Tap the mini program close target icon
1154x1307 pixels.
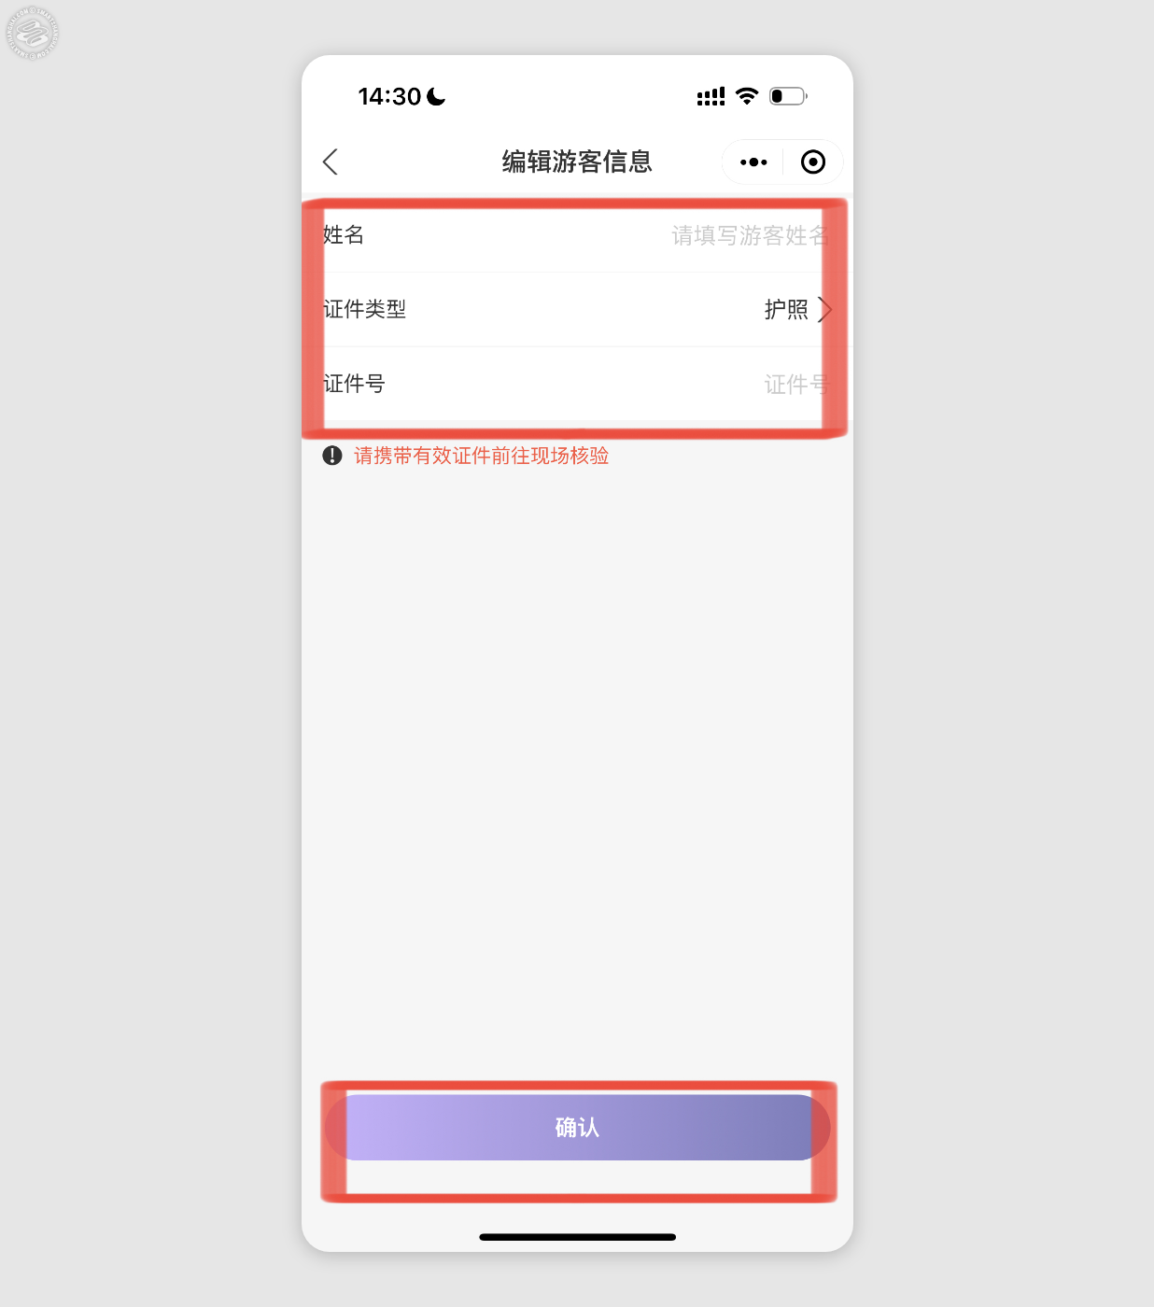pos(813,162)
